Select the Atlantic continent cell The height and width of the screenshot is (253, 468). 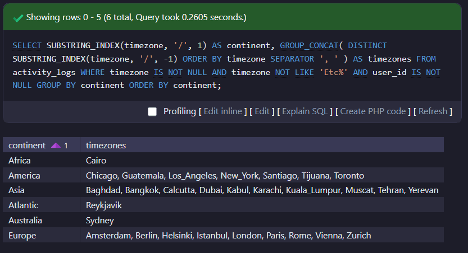[42, 205]
